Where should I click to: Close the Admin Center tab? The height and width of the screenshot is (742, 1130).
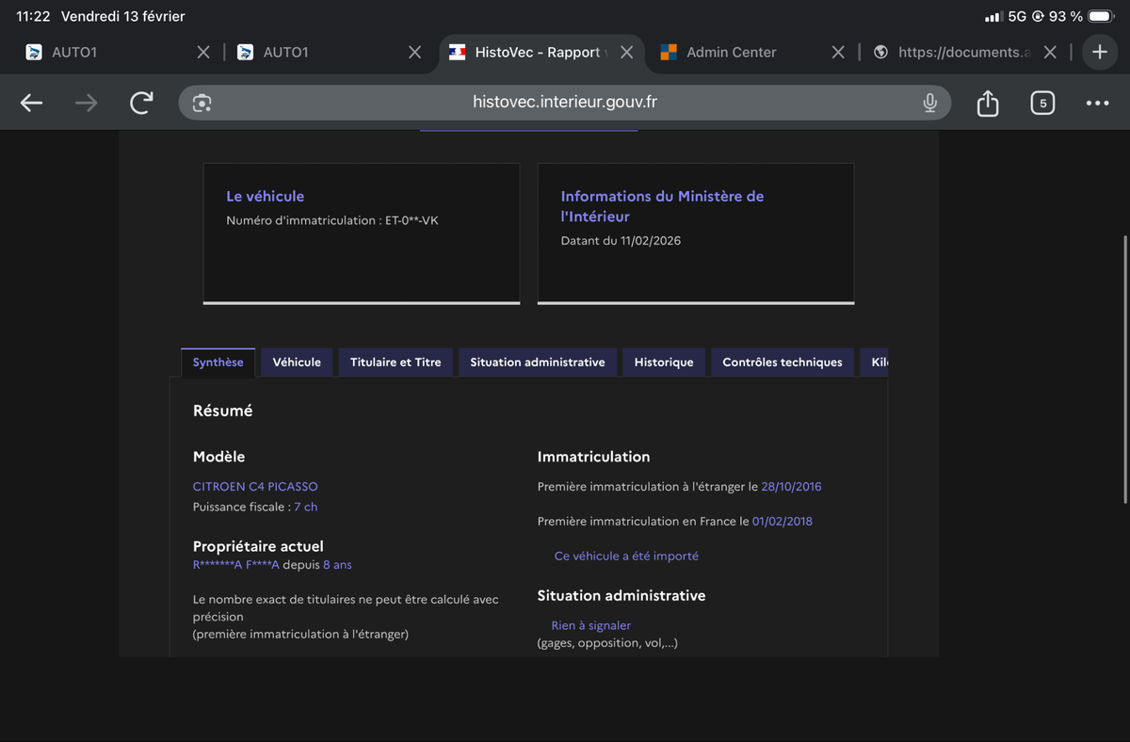tap(837, 53)
